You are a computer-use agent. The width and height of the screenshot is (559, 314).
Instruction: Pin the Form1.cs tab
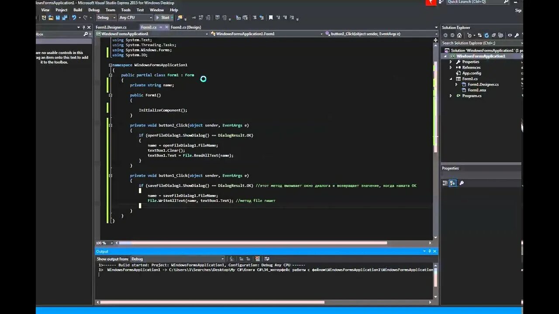[x=161, y=27]
